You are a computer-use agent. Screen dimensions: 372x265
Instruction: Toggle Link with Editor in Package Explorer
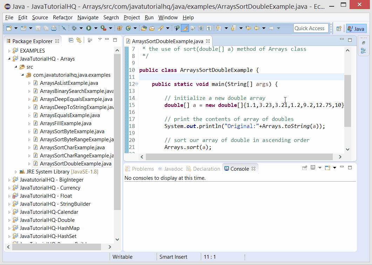tap(79, 40)
